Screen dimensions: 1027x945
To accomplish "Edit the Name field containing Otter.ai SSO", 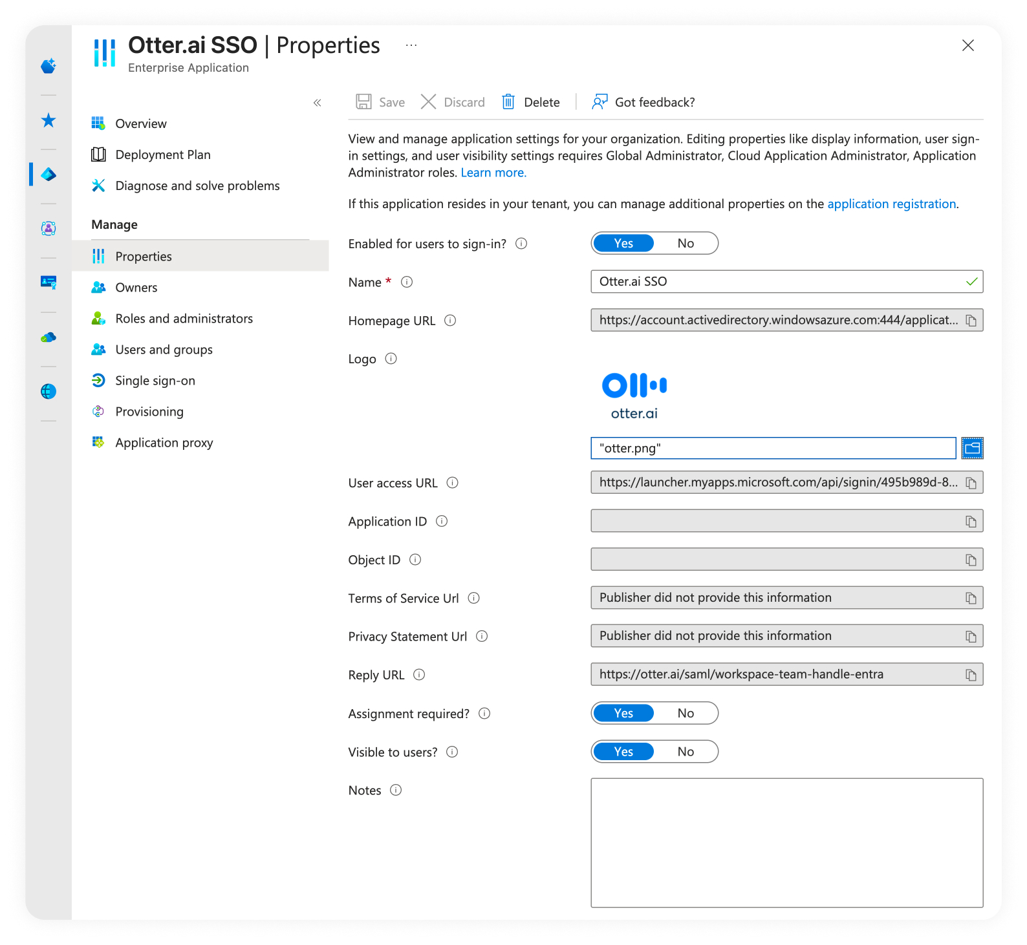I will (x=776, y=282).
